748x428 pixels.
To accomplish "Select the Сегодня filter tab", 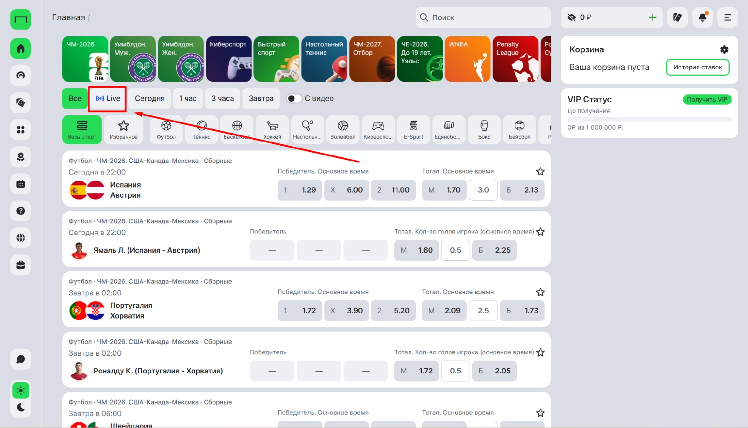I will point(150,98).
